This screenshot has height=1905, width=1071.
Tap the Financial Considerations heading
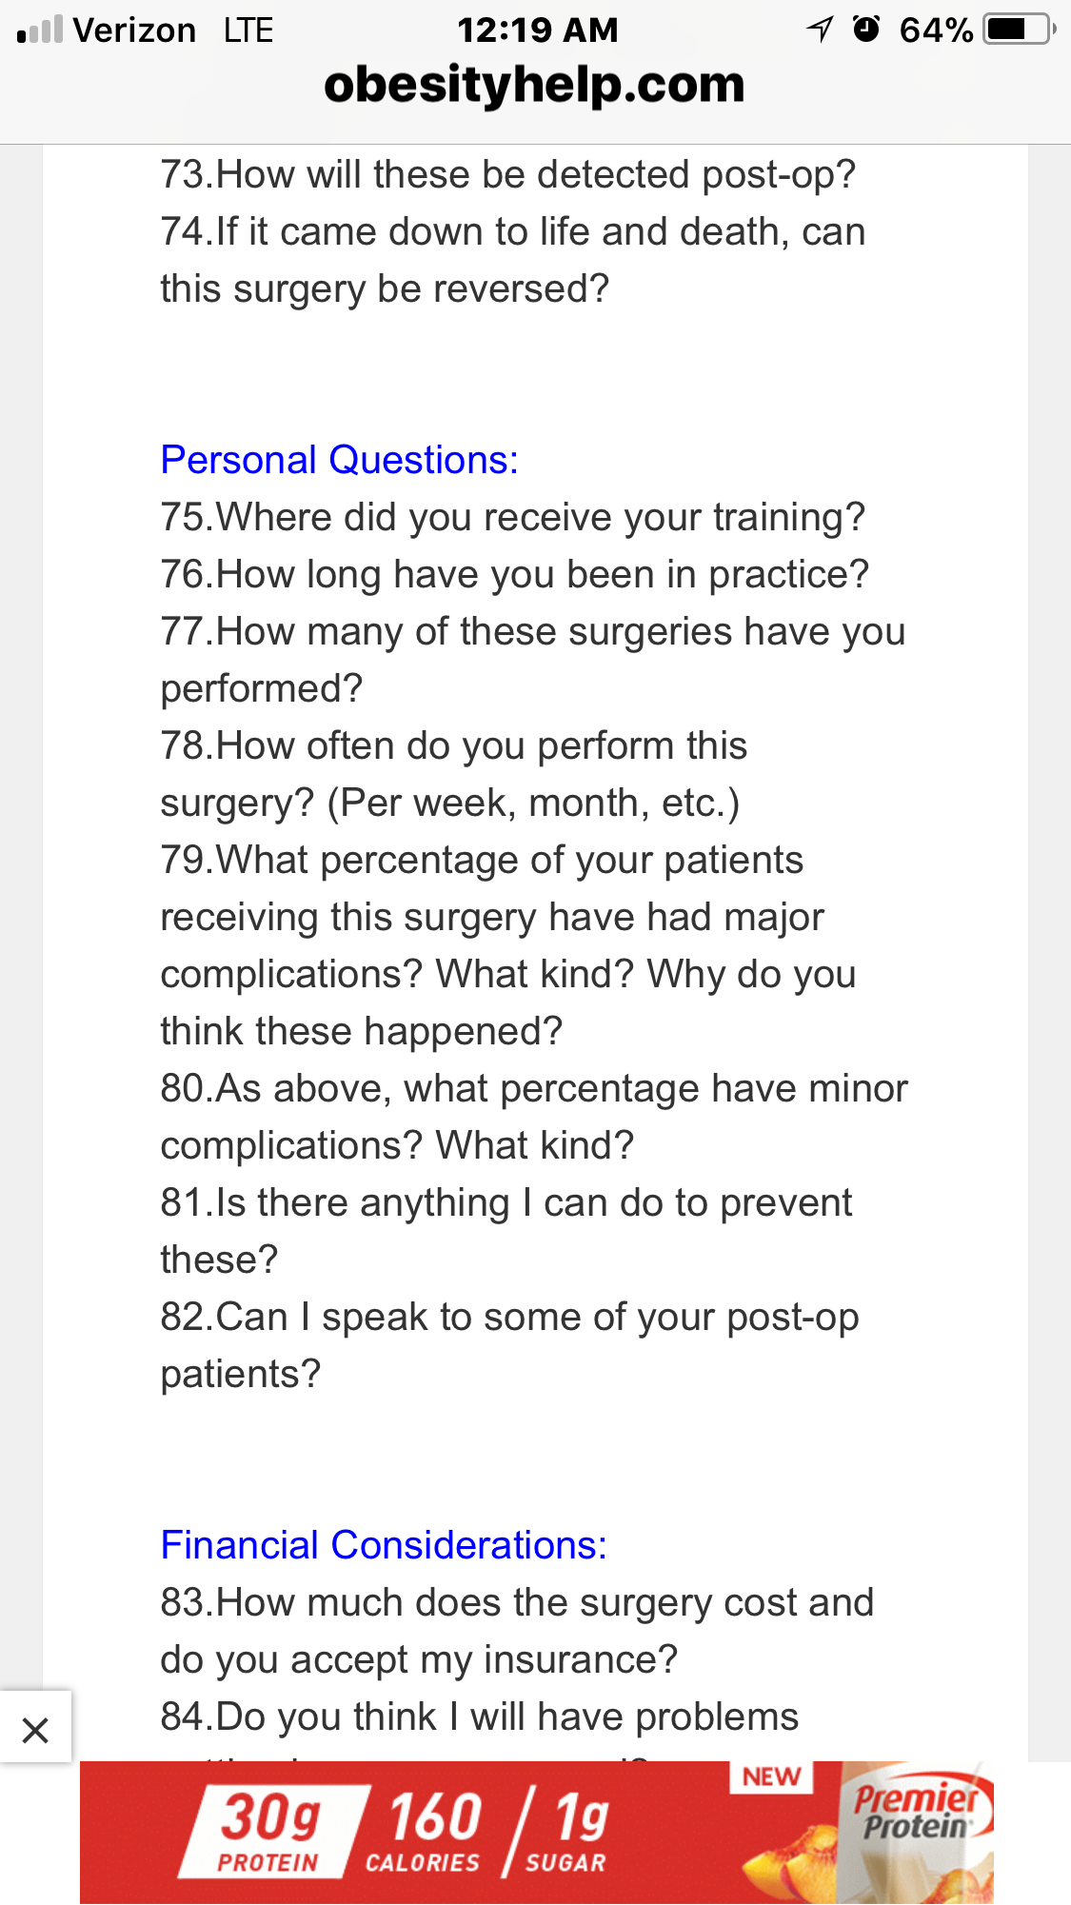(x=384, y=1545)
